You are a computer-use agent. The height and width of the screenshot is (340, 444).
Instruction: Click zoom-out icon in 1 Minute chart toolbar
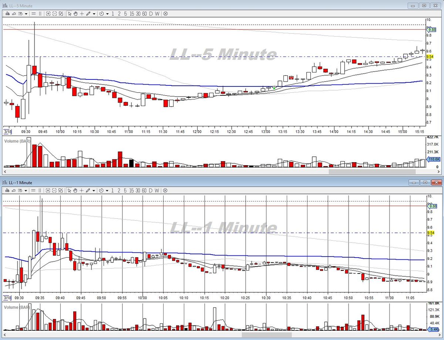click(55, 190)
